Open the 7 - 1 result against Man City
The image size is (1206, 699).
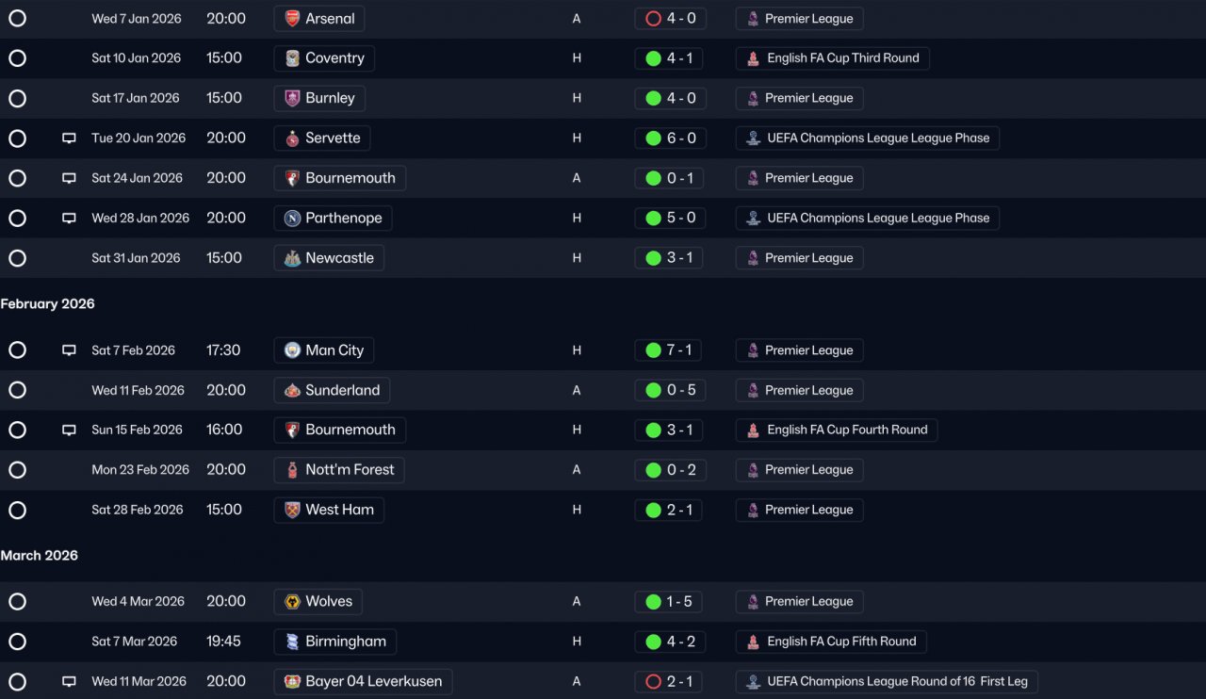(x=669, y=350)
